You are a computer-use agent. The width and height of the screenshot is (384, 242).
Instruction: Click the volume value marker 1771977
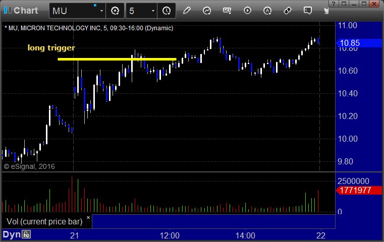coord(359,190)
